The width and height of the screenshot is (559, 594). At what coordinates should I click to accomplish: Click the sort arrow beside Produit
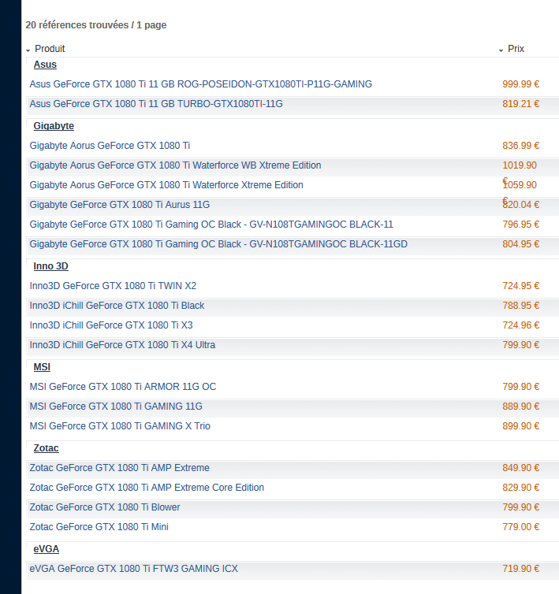(x=28, y=50)
